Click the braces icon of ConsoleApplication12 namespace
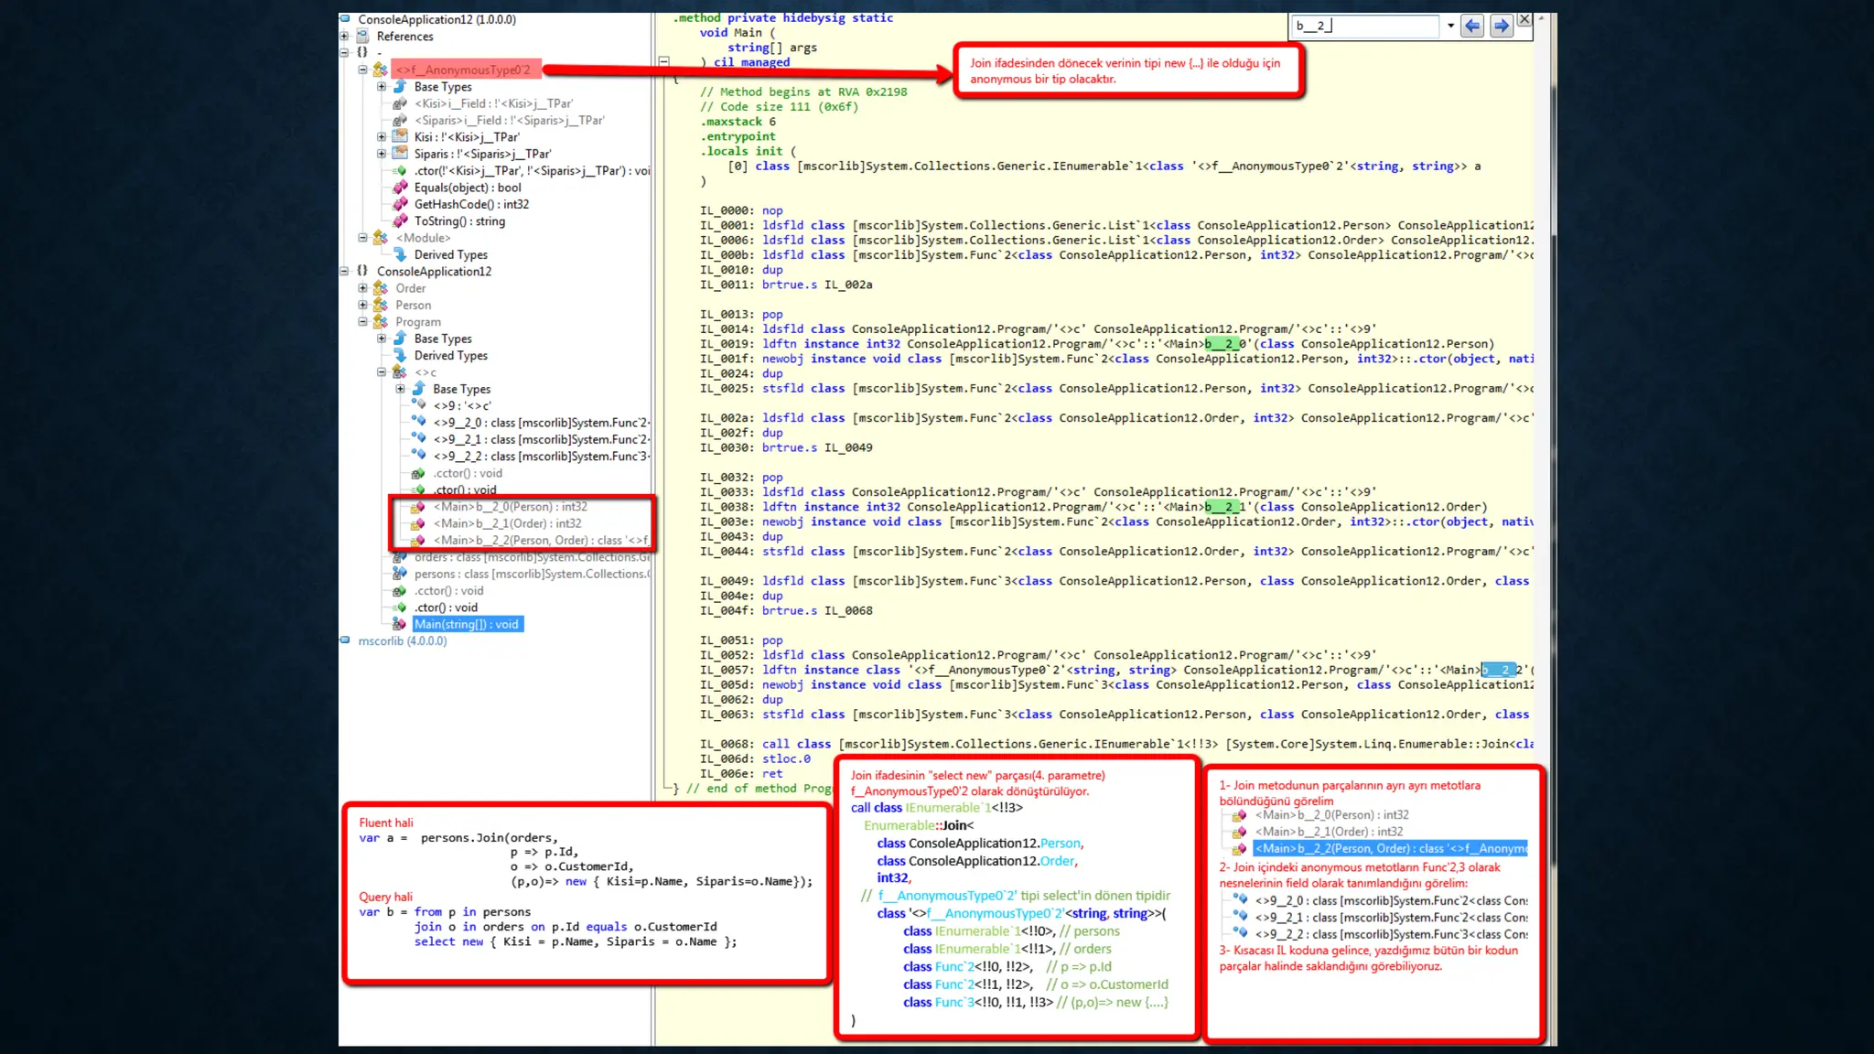 362,271
